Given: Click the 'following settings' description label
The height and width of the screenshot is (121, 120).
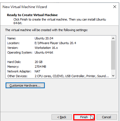Looking at the screenshot, I should (46, 30).
